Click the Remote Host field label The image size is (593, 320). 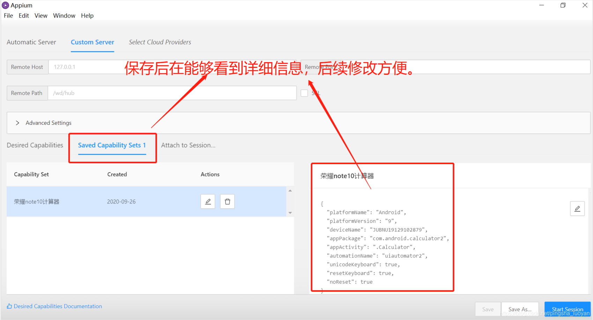[x=27, y=67]
